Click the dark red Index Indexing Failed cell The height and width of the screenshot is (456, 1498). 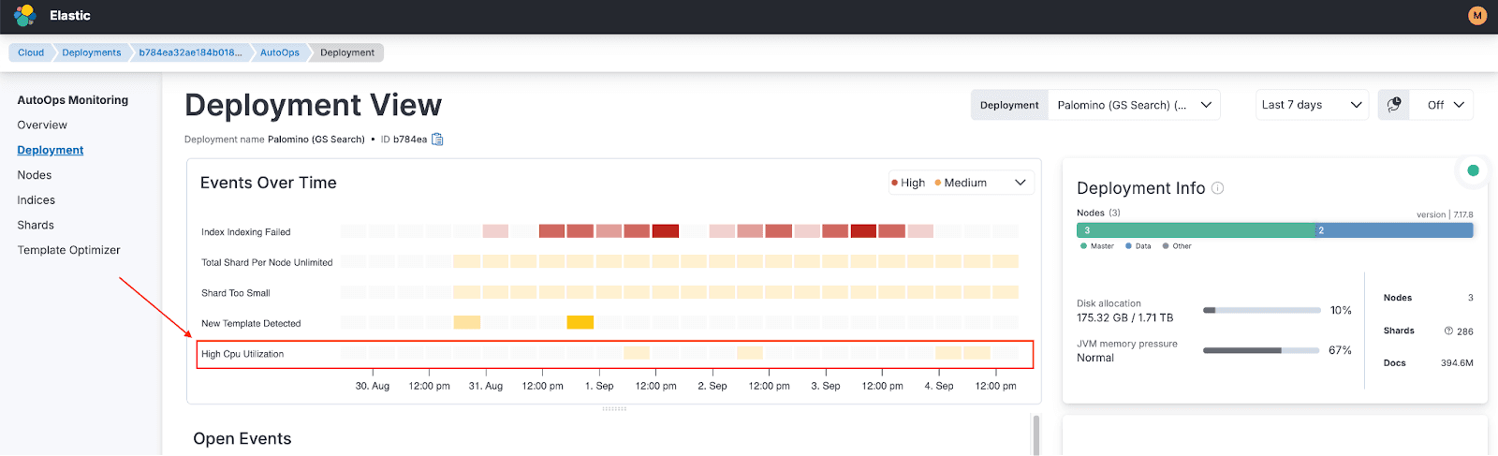tap(666, 231)
